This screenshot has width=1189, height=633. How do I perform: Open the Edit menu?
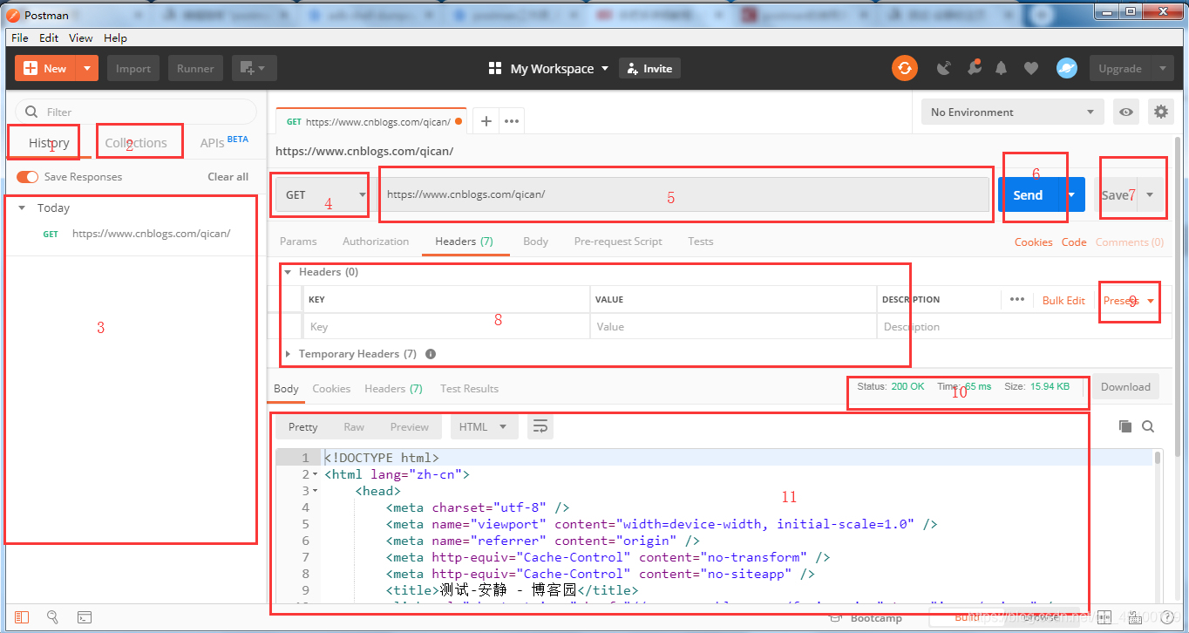click(49, 37)
